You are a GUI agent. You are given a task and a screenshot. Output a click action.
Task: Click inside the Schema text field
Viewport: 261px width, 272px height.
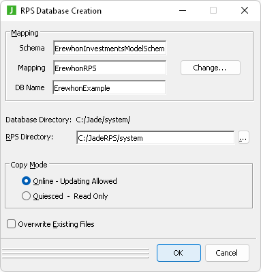coord(110,48)
